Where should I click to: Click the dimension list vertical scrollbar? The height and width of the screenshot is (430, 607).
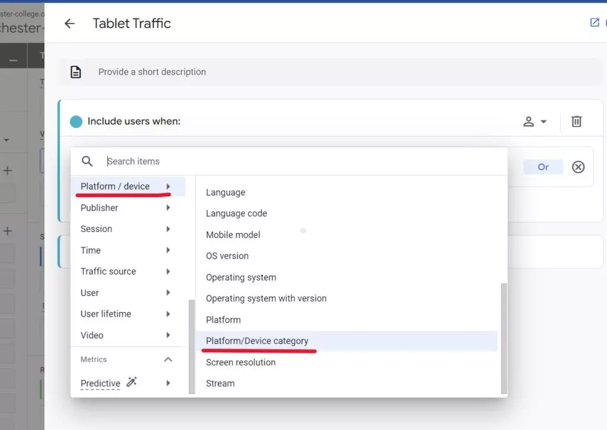coord(504,338)
